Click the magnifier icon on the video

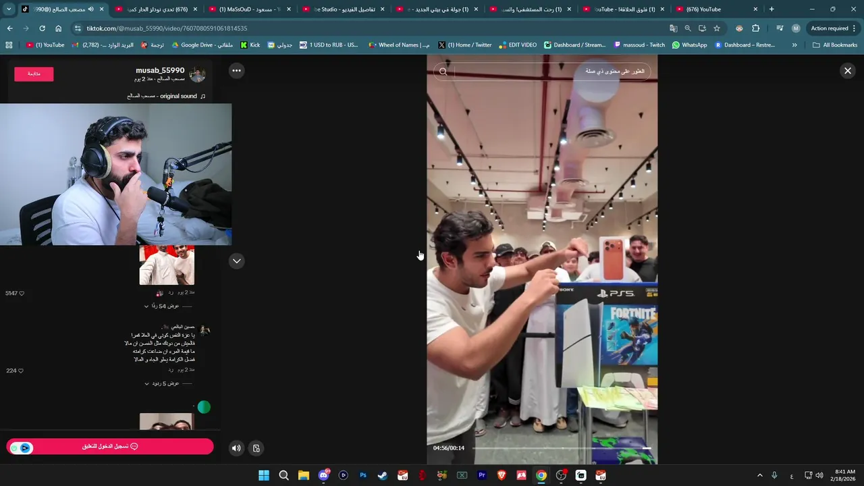click(443, 71)
